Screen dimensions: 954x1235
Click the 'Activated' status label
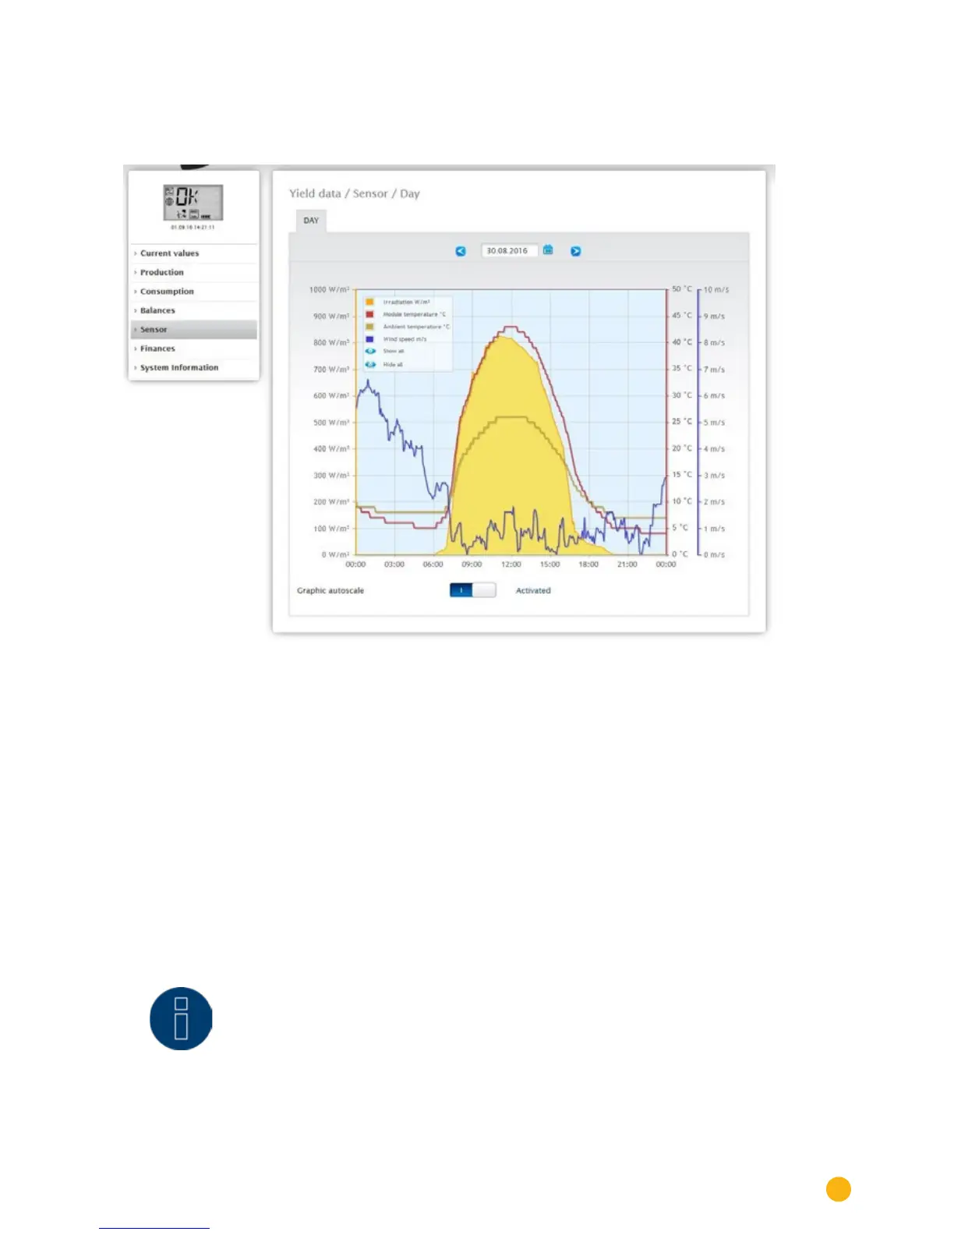click(x=533, y=590)
